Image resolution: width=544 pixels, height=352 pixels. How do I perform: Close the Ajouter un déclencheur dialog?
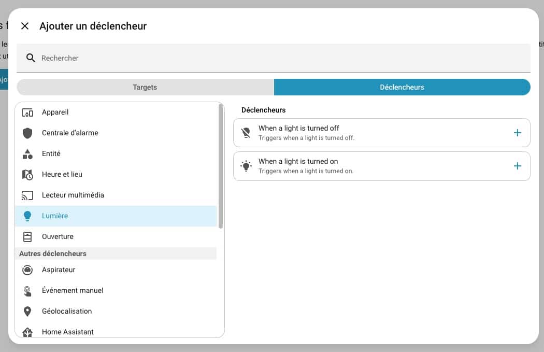(x=25, y=26)
